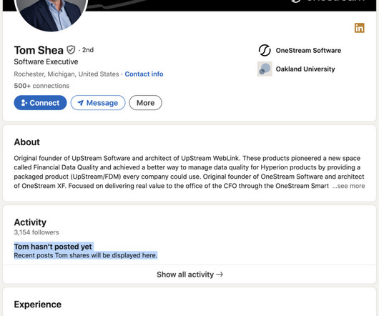Viewport: 379px width, 316px height.
Task: Send a message with the Message button
Action: [x=98, y=103]
